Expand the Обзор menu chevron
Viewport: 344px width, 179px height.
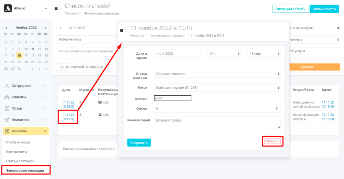tap(45, 108)
